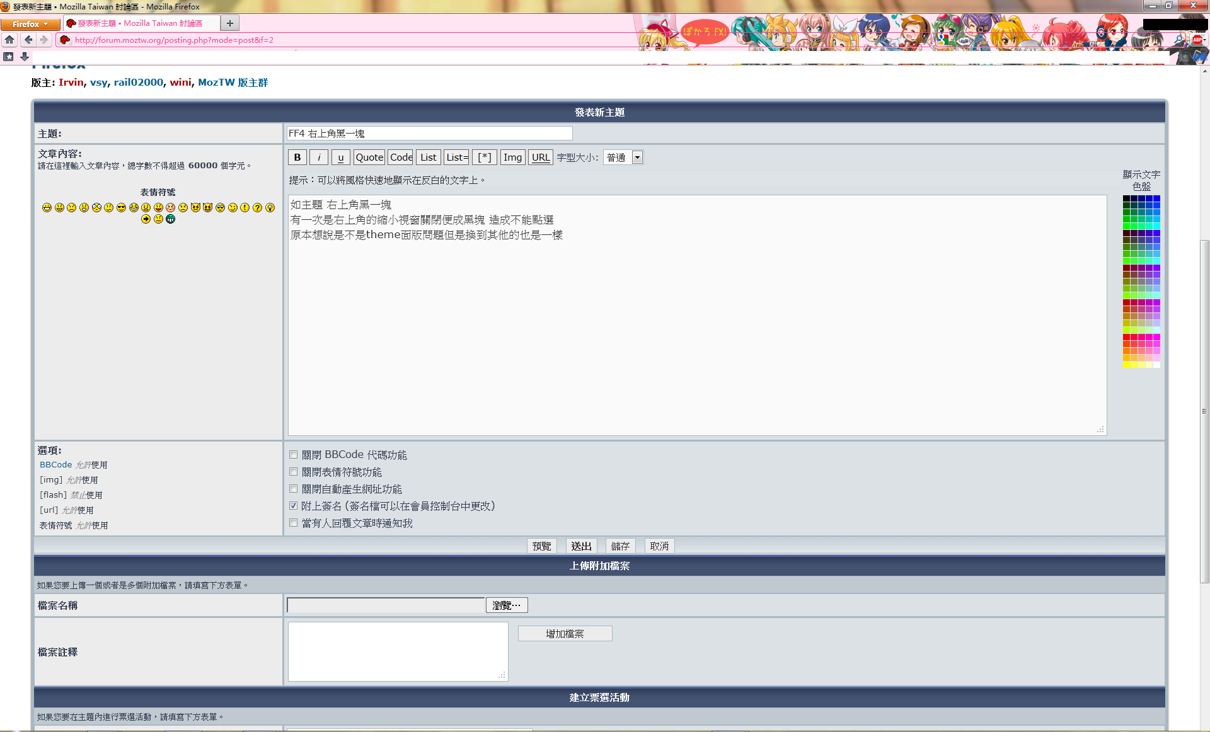This screenshot has width=1210, height=732.
Task: Open a new browser tab
Action: point(230,23)
